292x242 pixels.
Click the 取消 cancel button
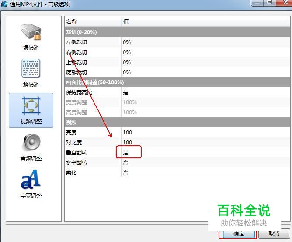coord(274,233)
